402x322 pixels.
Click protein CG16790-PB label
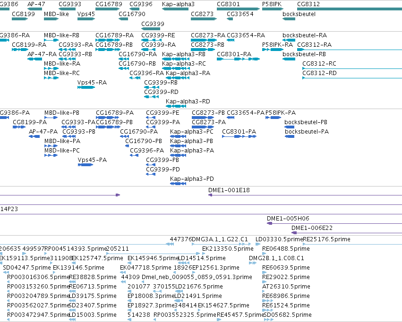pyautogui.click(x=144, y=141)
